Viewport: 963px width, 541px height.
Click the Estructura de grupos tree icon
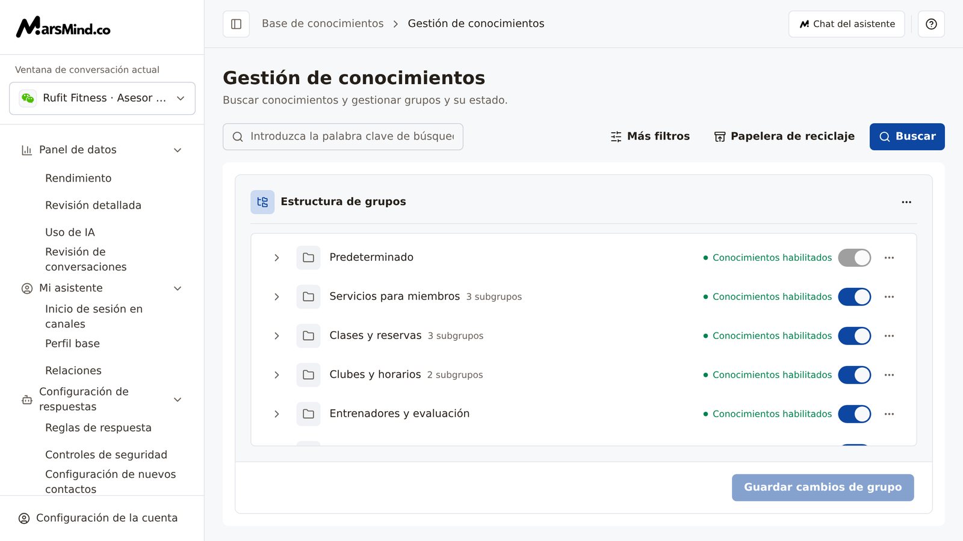coord(262,202)
